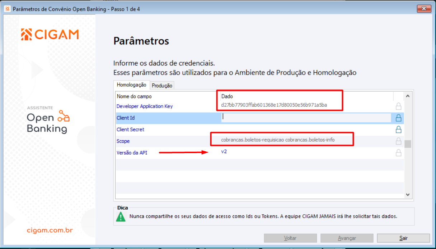Image resolution: width=436 pixels, height=249 pixels.
Task: Click the scroll up arrow of parameter list
Action: (407, 96)
